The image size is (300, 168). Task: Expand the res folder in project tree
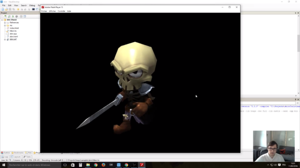click(5, 26)
